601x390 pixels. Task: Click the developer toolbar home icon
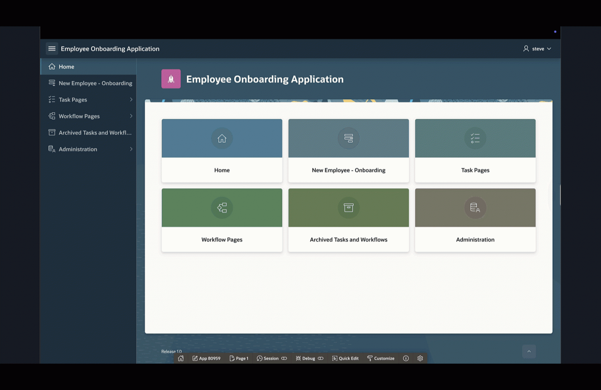[x=181, y=358]
